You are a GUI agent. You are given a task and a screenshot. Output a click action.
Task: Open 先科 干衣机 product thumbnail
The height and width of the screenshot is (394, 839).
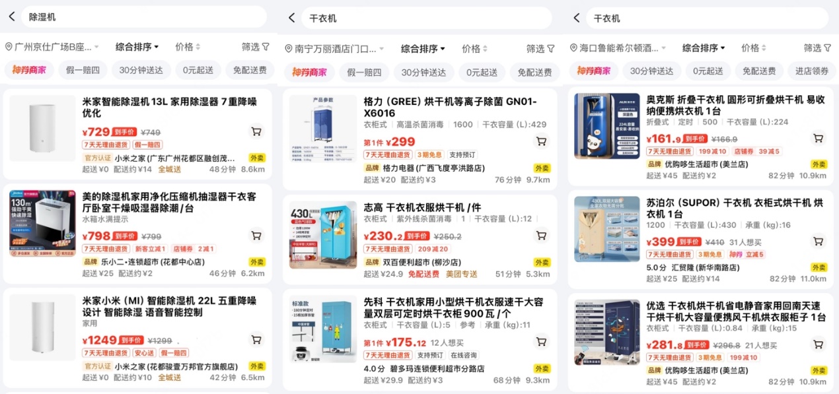coord(323,329)
